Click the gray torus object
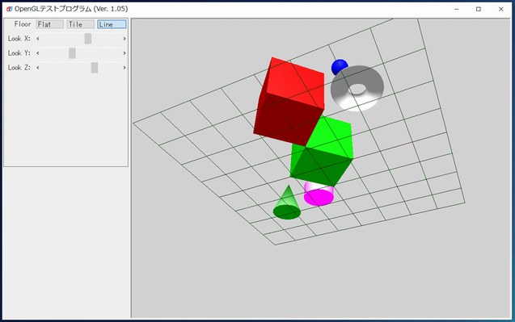 (357, 88)
